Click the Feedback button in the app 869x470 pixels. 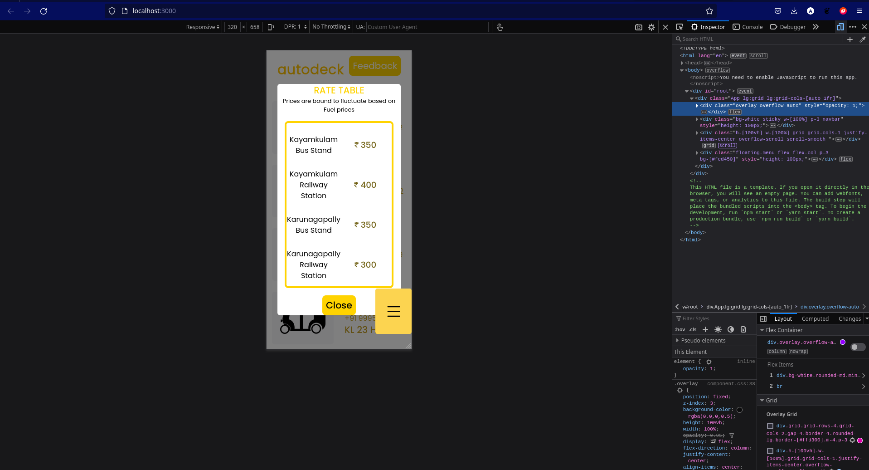point(374,66)
